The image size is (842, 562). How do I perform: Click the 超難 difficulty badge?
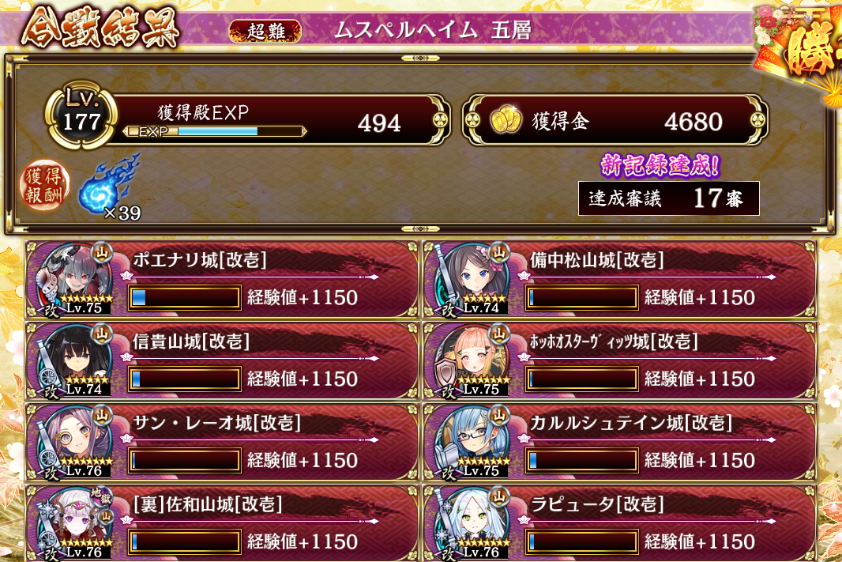pos(265,31)
